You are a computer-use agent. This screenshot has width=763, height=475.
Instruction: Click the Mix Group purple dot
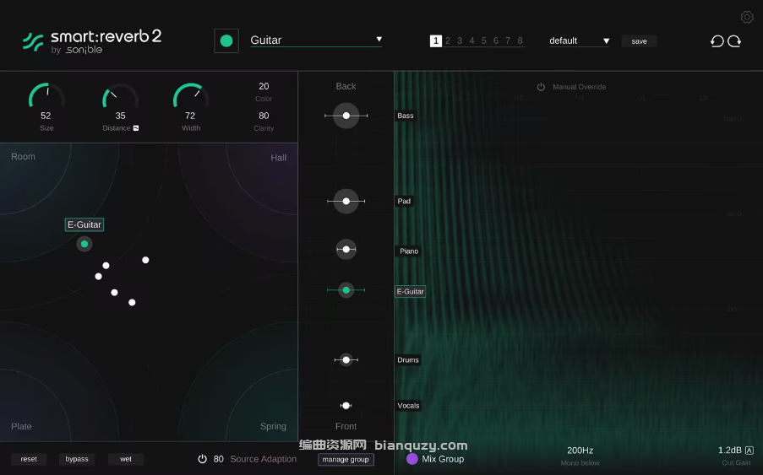pyautogui.click(x=412, y=459)
